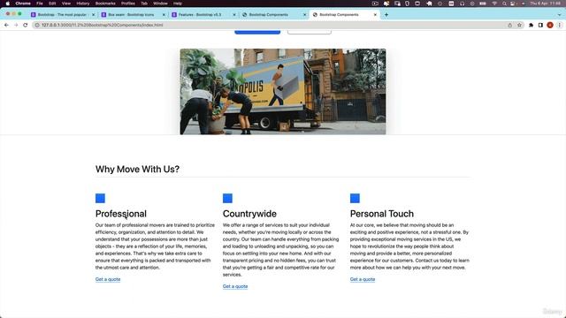Open Spotlight search in menu bar
This screenshot has height=318, width=566.
[x=504, y=4]
